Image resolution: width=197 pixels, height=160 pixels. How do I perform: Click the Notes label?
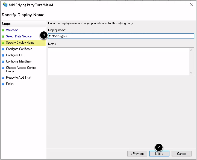click(52, 44)
